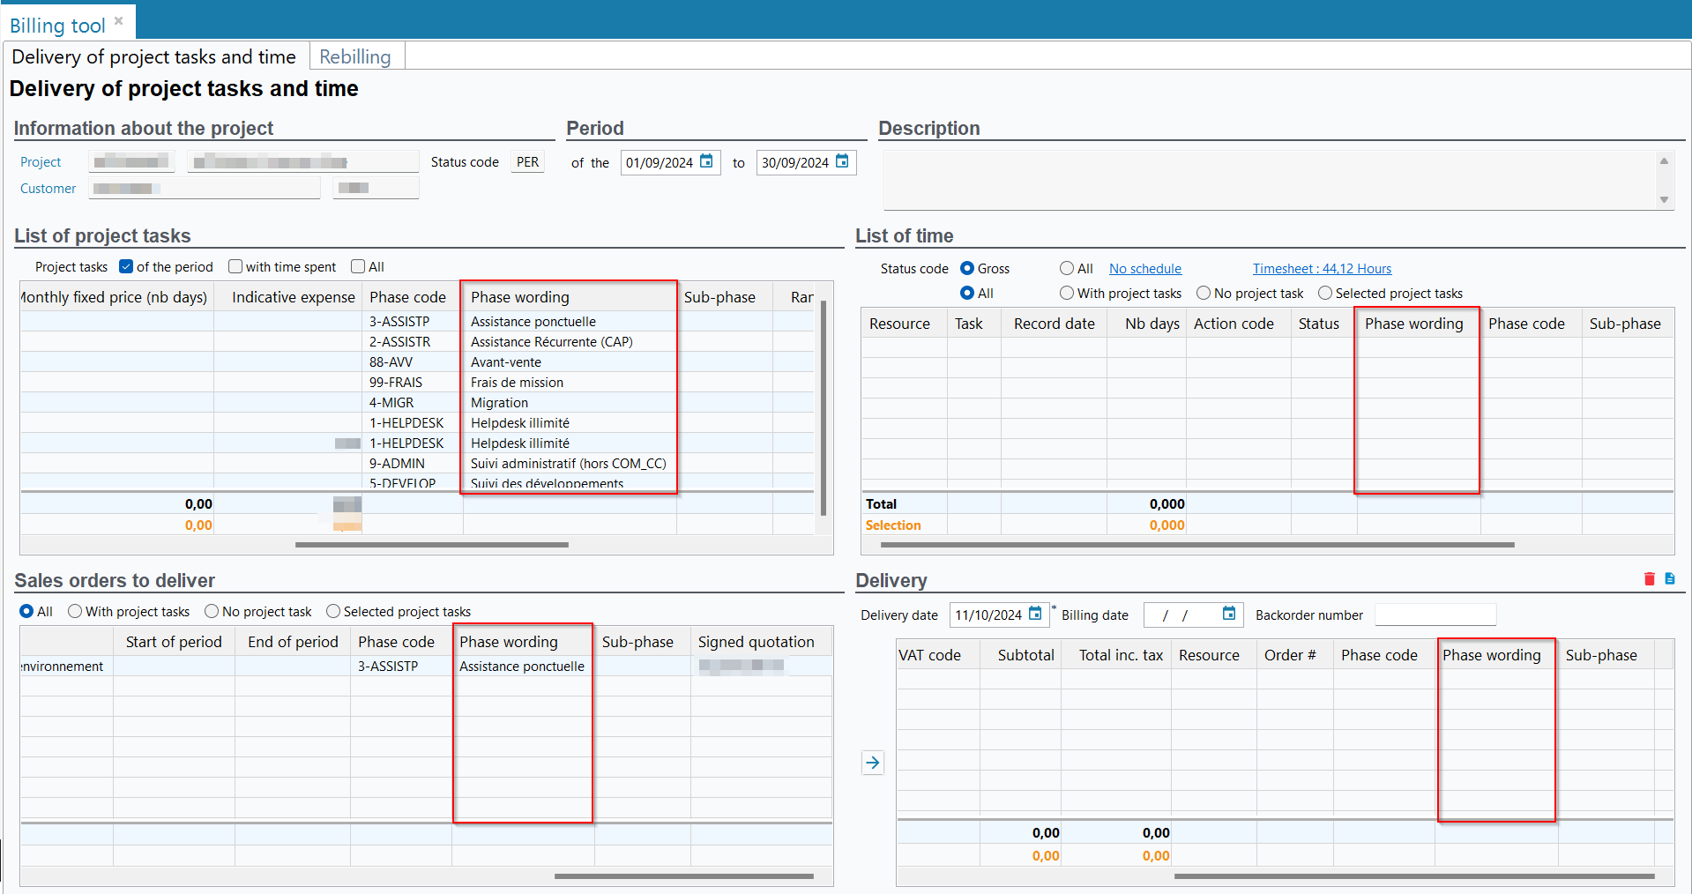Switch to the Rebilling tab

pyautogui.click(x=354, y=56)
